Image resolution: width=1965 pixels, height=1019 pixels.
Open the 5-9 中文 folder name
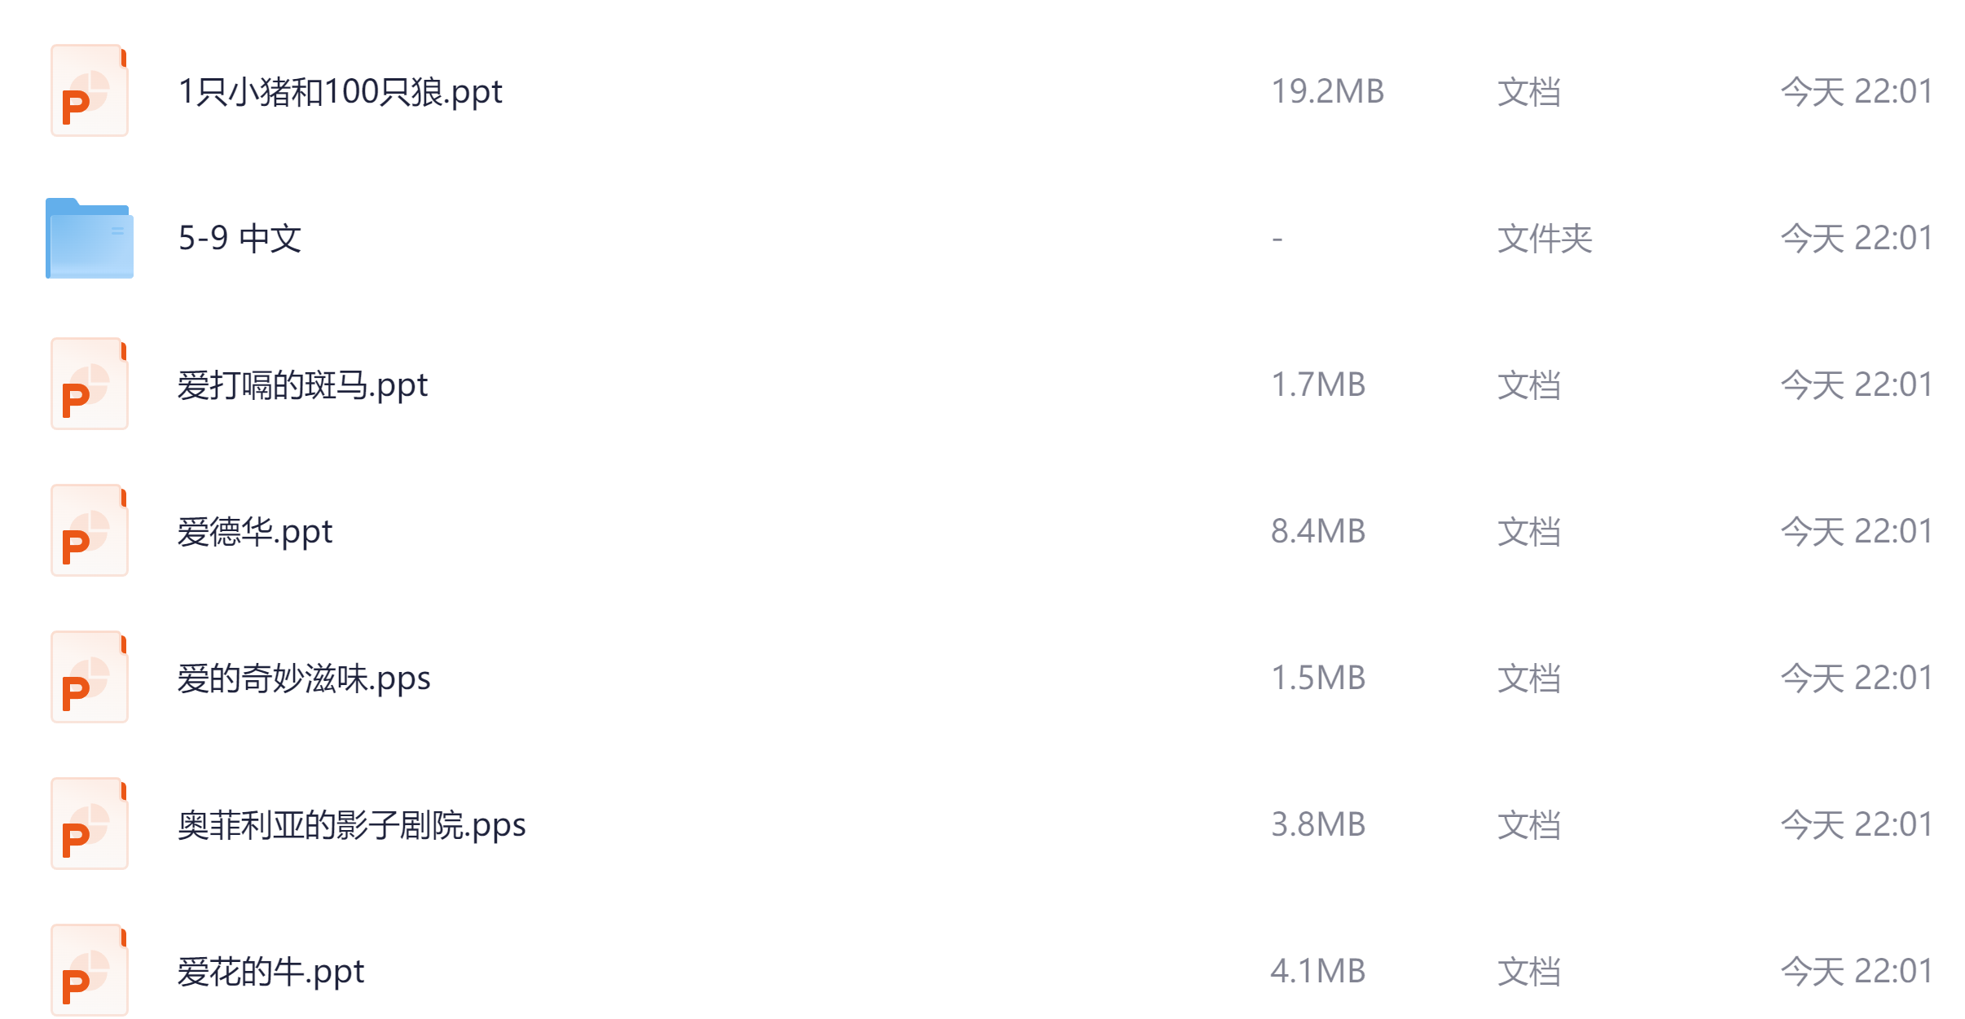pyautogui.click(x=240, y=238)
